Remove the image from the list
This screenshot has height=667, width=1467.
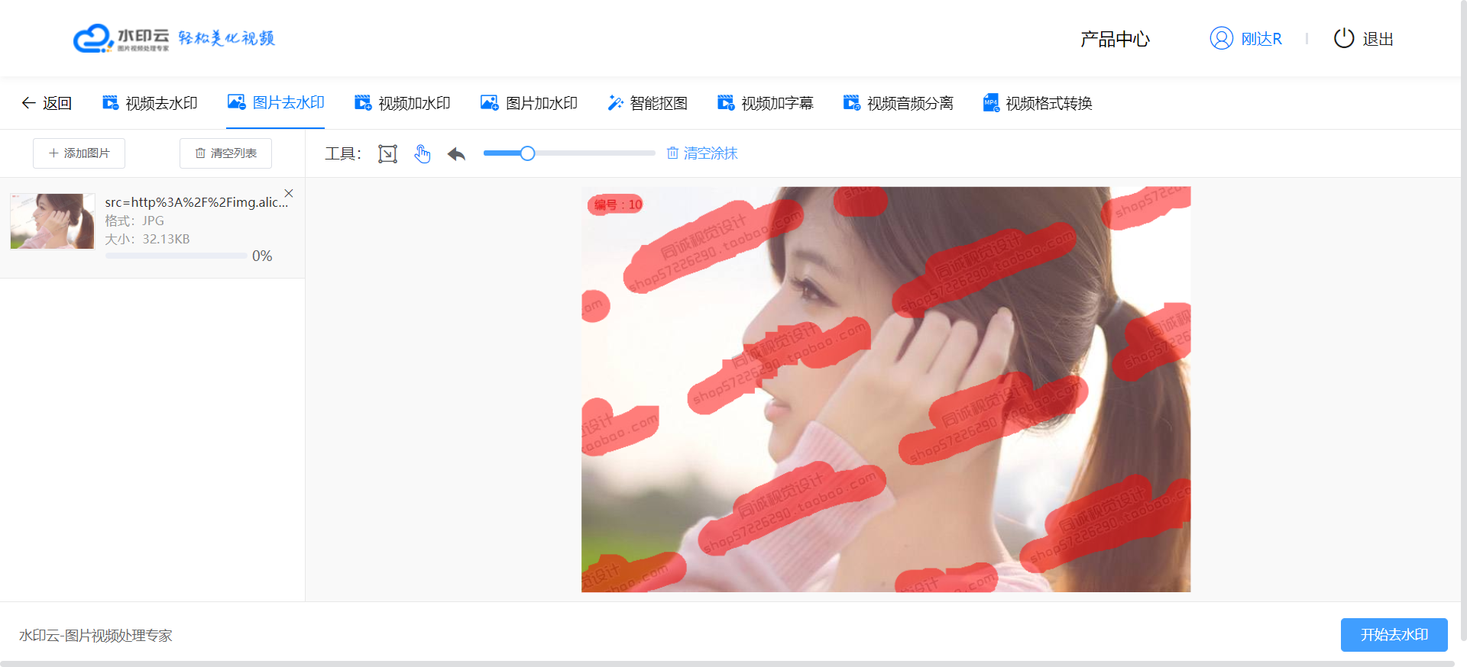pyautogui.click(x=289, y=193)
